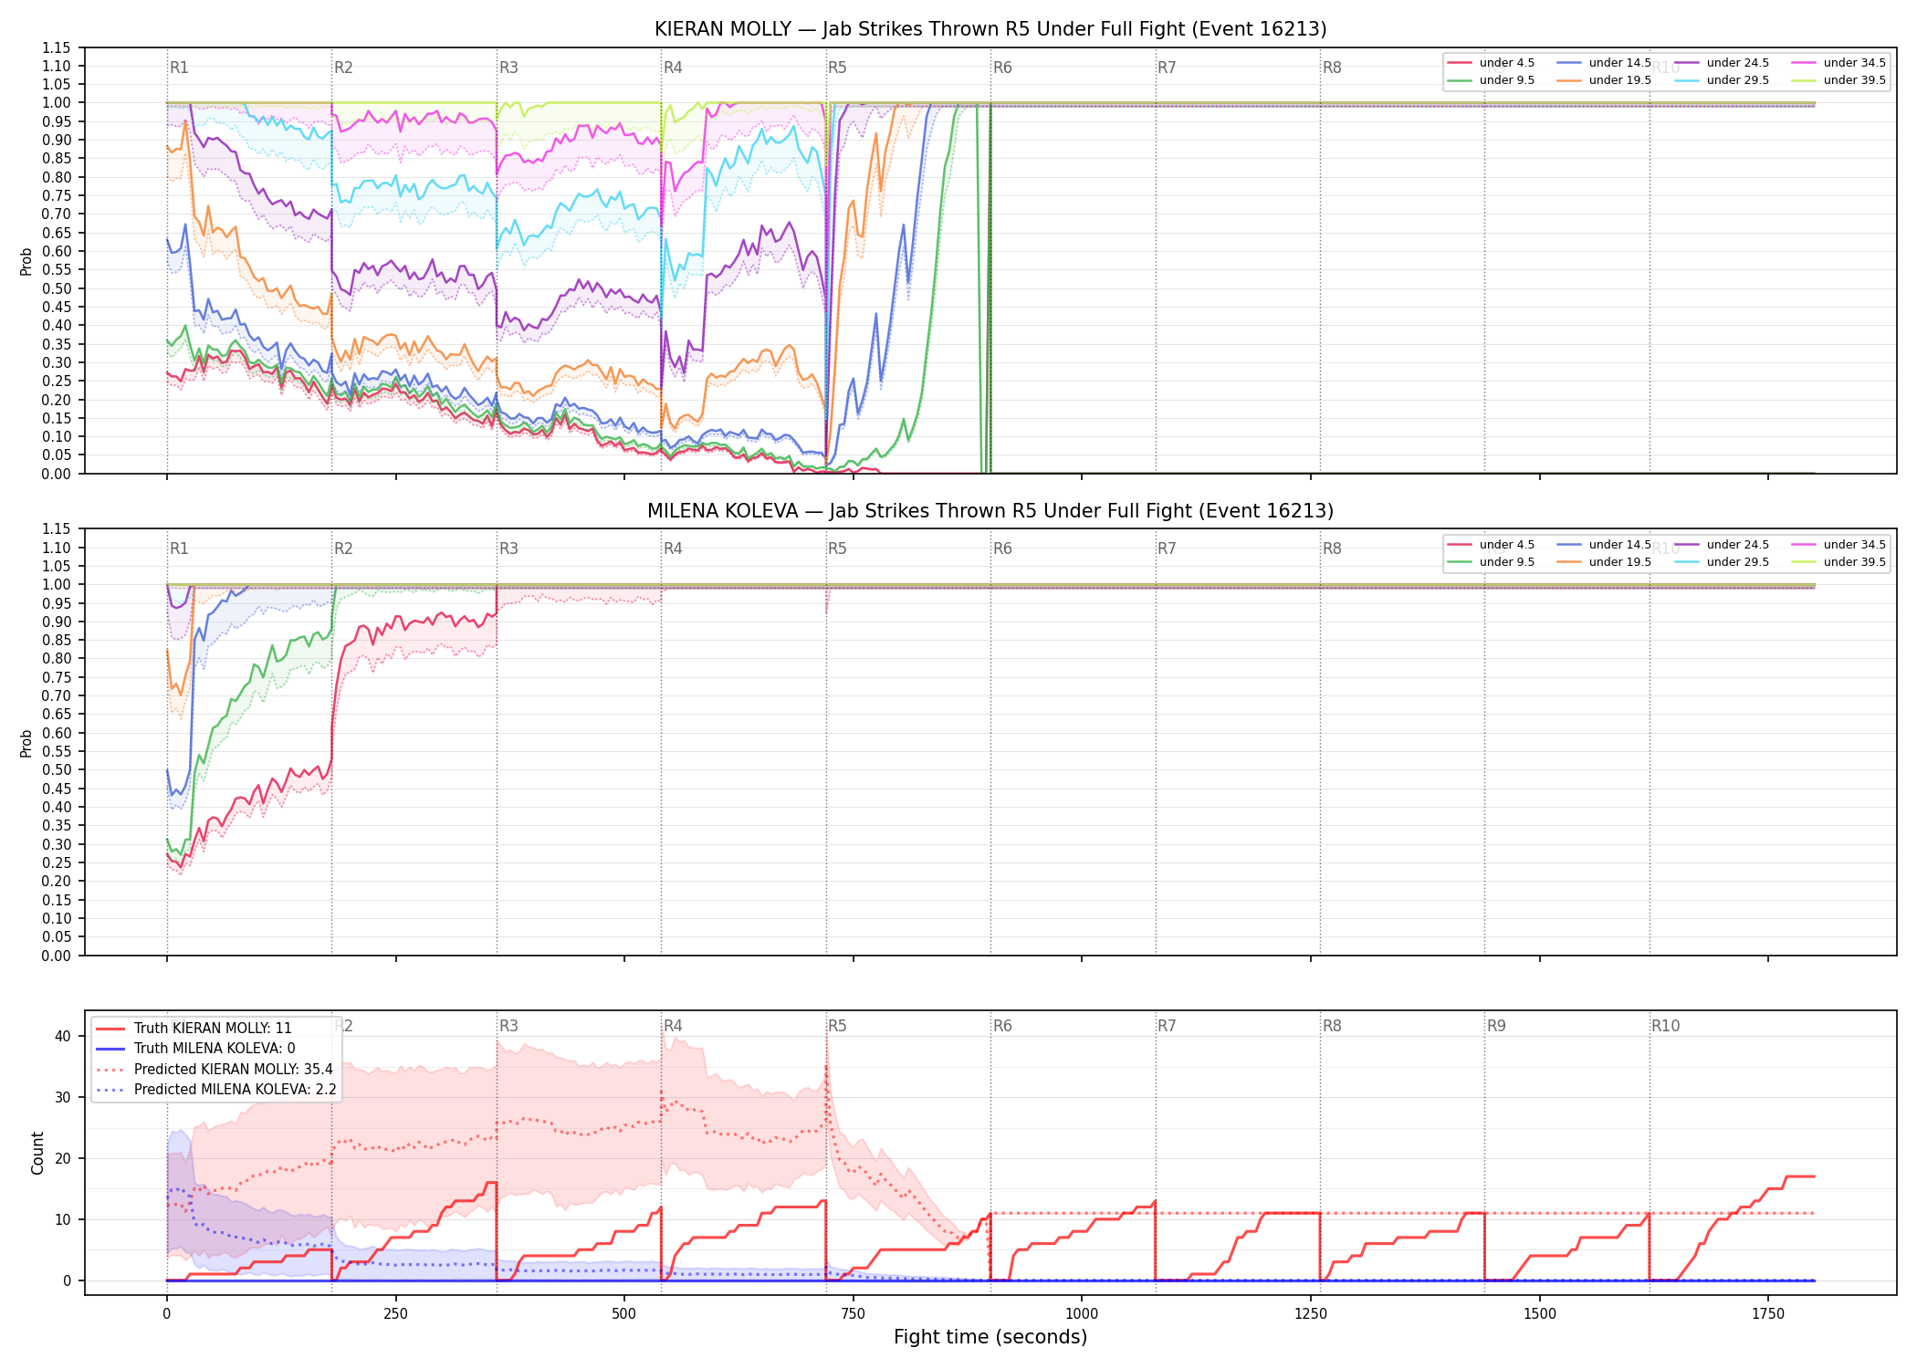Image resolution: width=1917 pixels, height=1369 pixels.
Task: Click the MILENA KOLEVA chart title
Action: point(990,511)
